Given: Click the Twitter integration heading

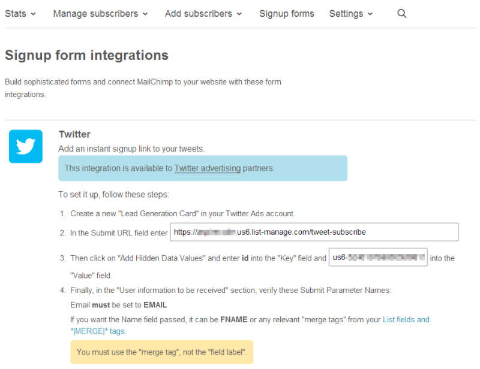Looking at the screenshot, I should point(74,134).
